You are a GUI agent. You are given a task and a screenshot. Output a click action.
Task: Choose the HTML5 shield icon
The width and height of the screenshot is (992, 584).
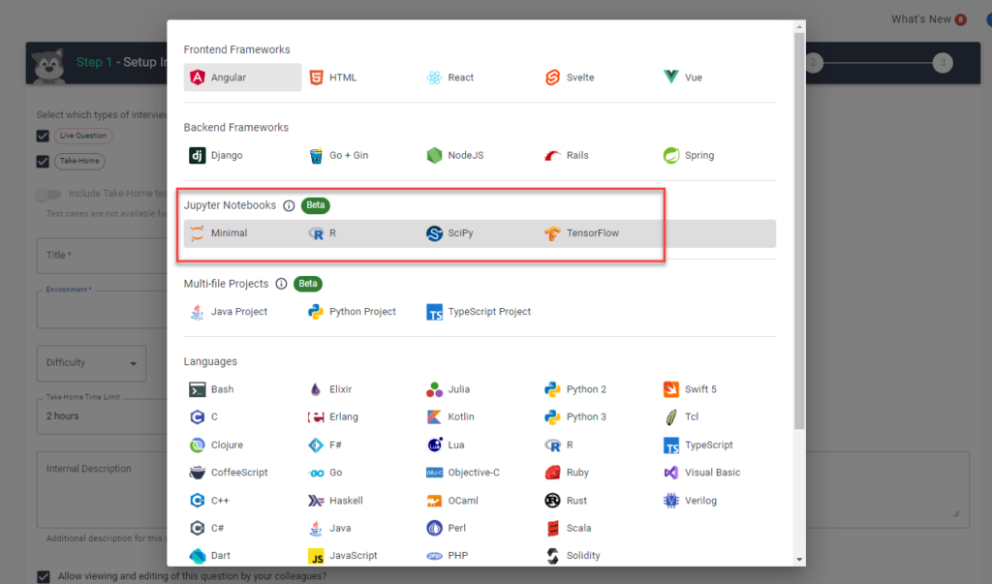coord(316,77)
